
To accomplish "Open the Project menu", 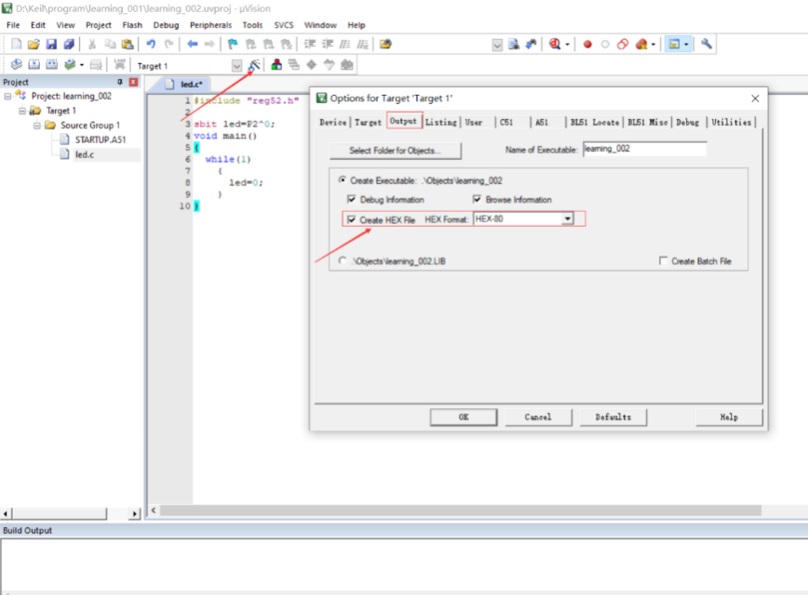I will (98, 25).
